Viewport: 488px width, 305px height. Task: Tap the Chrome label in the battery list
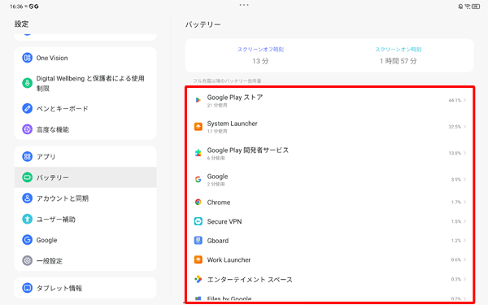(x=219, y=203)
